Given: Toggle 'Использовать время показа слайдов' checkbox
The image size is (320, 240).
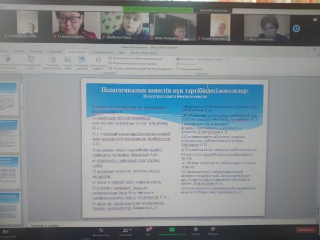Looking at the screenshot, I should tap(110, 63).
